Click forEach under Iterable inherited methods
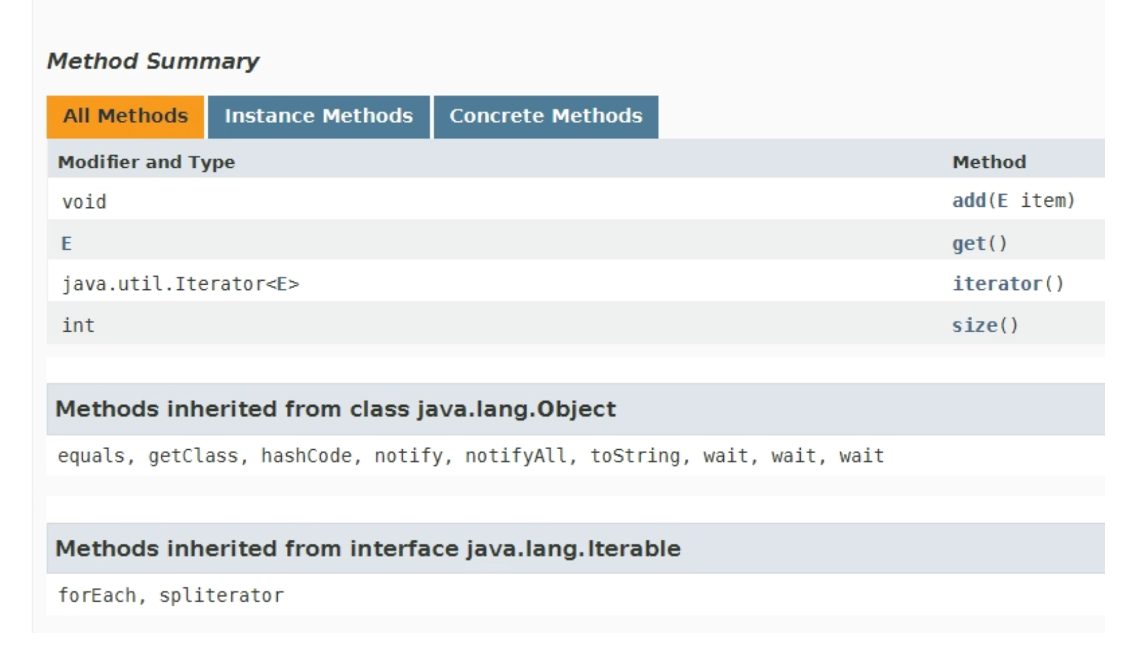 pyautogui.click(x=97, y=596)
